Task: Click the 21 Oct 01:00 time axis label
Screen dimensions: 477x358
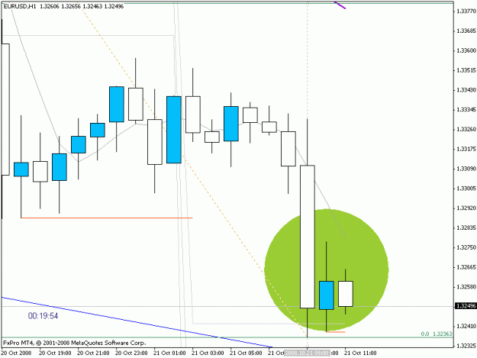Action: click(169, 353)
